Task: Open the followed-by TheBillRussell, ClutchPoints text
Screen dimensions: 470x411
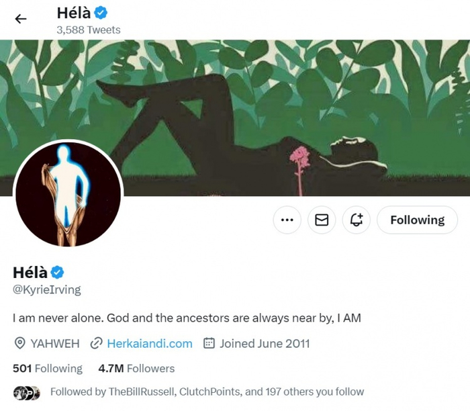Action: pyautogui.click(x=207, y=392)
